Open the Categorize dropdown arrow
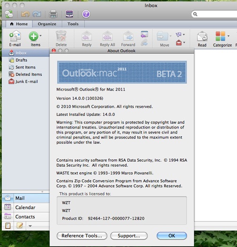 coord(229,36)
